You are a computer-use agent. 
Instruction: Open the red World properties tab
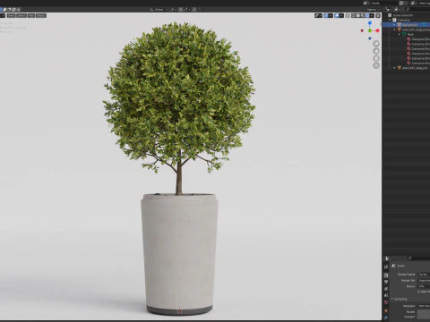pos(386,302)
